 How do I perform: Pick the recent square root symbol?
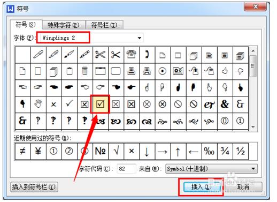116,151
